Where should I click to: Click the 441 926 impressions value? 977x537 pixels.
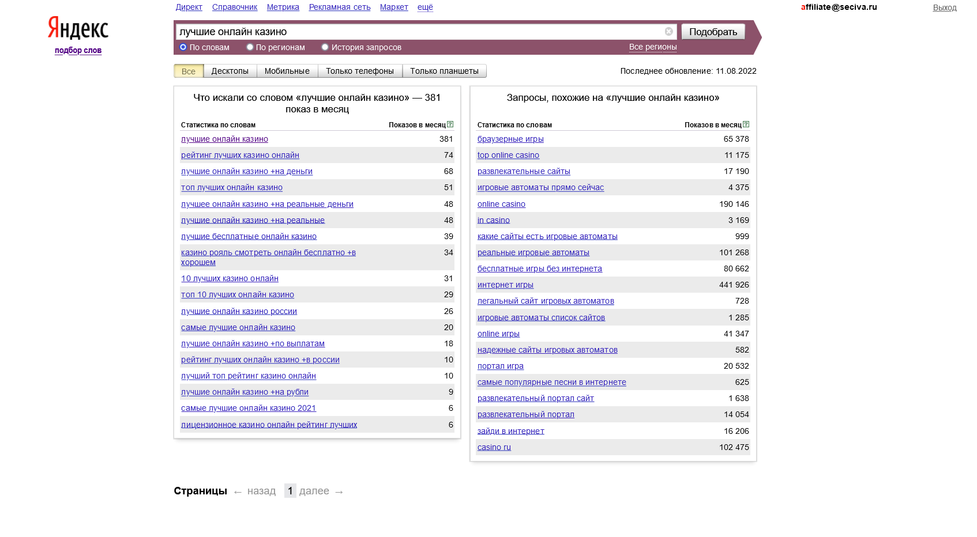point(734,285)
